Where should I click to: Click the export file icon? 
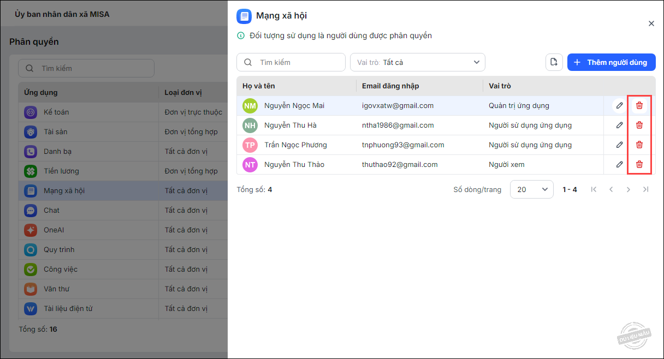[554, 62]
